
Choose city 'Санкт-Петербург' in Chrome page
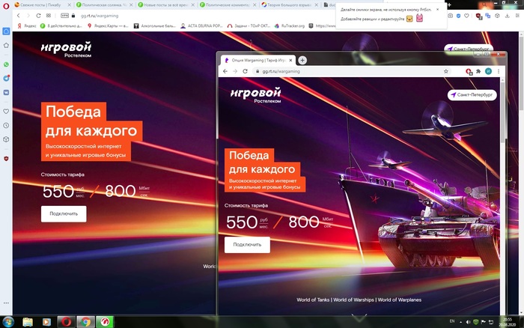[472, 95]
